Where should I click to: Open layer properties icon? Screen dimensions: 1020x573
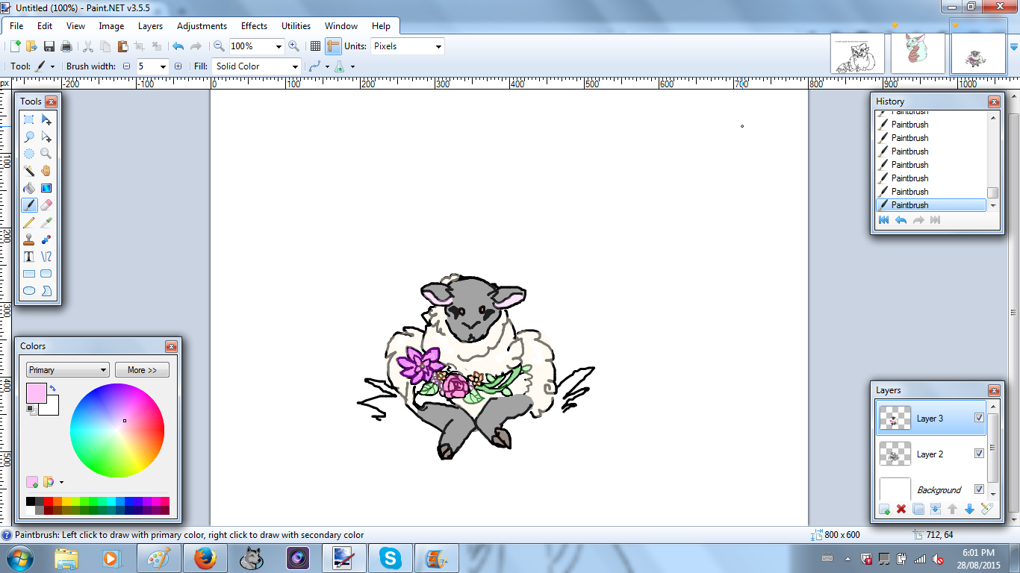click(987, 509)
